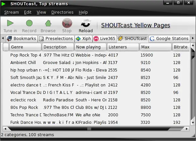Click the Browse home icon
This screenshot has height=141, width=196.
tap(48, 23)
